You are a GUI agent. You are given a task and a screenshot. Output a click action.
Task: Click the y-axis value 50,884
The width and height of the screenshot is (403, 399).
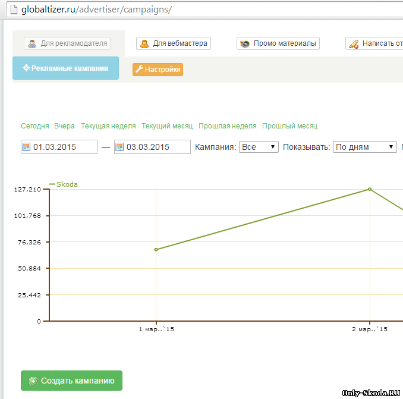pyautogui.click(x=29, y=269)
